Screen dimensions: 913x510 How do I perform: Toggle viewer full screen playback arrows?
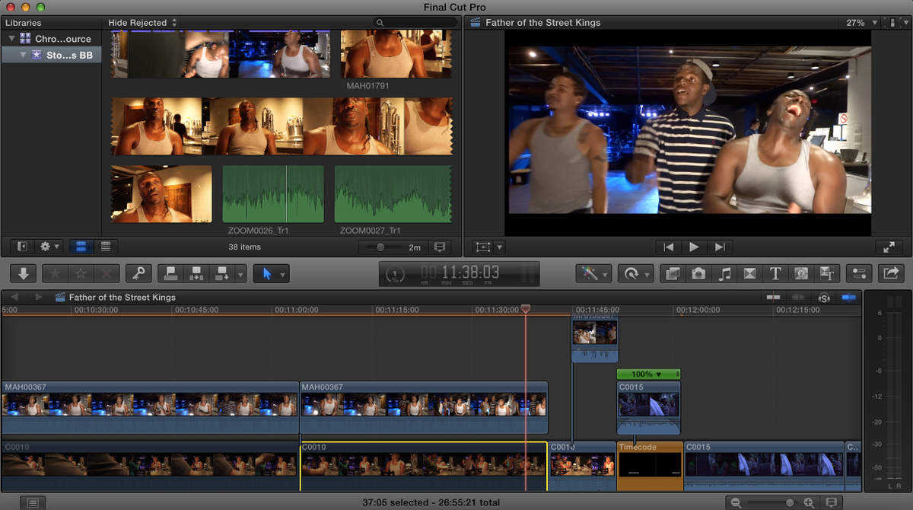click(889, 247)
